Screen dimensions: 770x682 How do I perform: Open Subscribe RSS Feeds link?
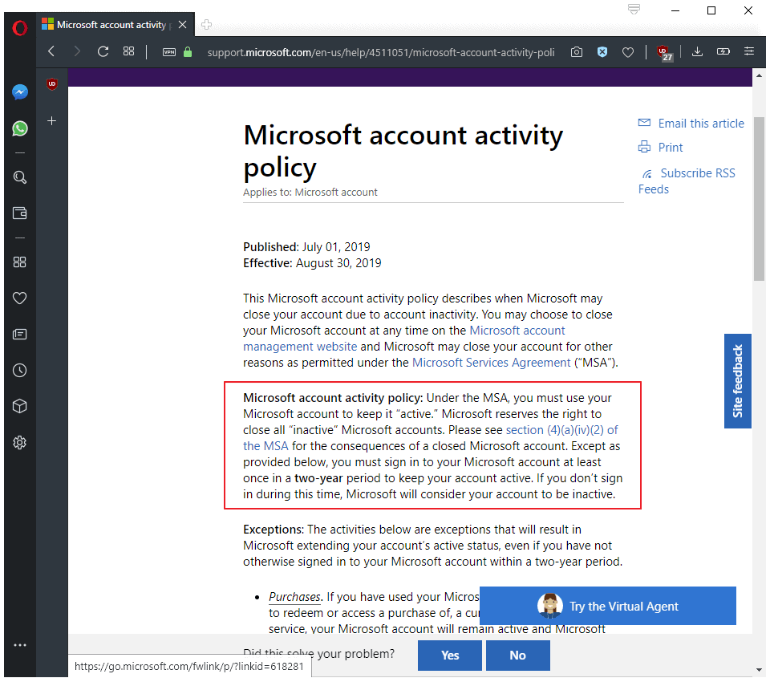coord(687,181)
